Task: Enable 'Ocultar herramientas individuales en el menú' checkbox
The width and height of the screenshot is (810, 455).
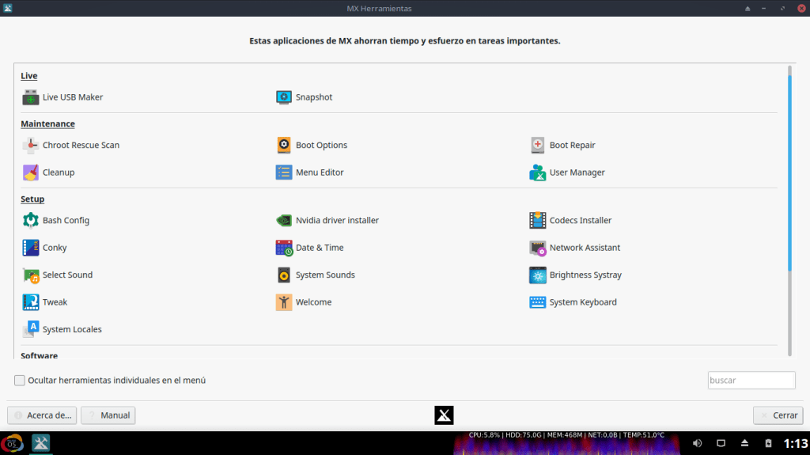Action: (20, 381)
